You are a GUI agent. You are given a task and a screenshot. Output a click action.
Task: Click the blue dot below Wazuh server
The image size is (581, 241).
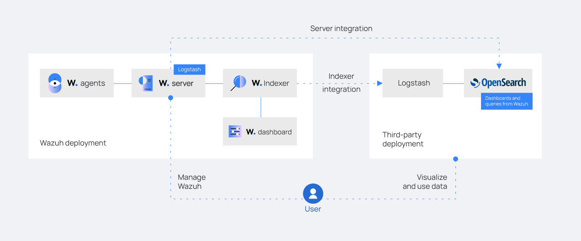pyautogui.click(x=171, y=98)
